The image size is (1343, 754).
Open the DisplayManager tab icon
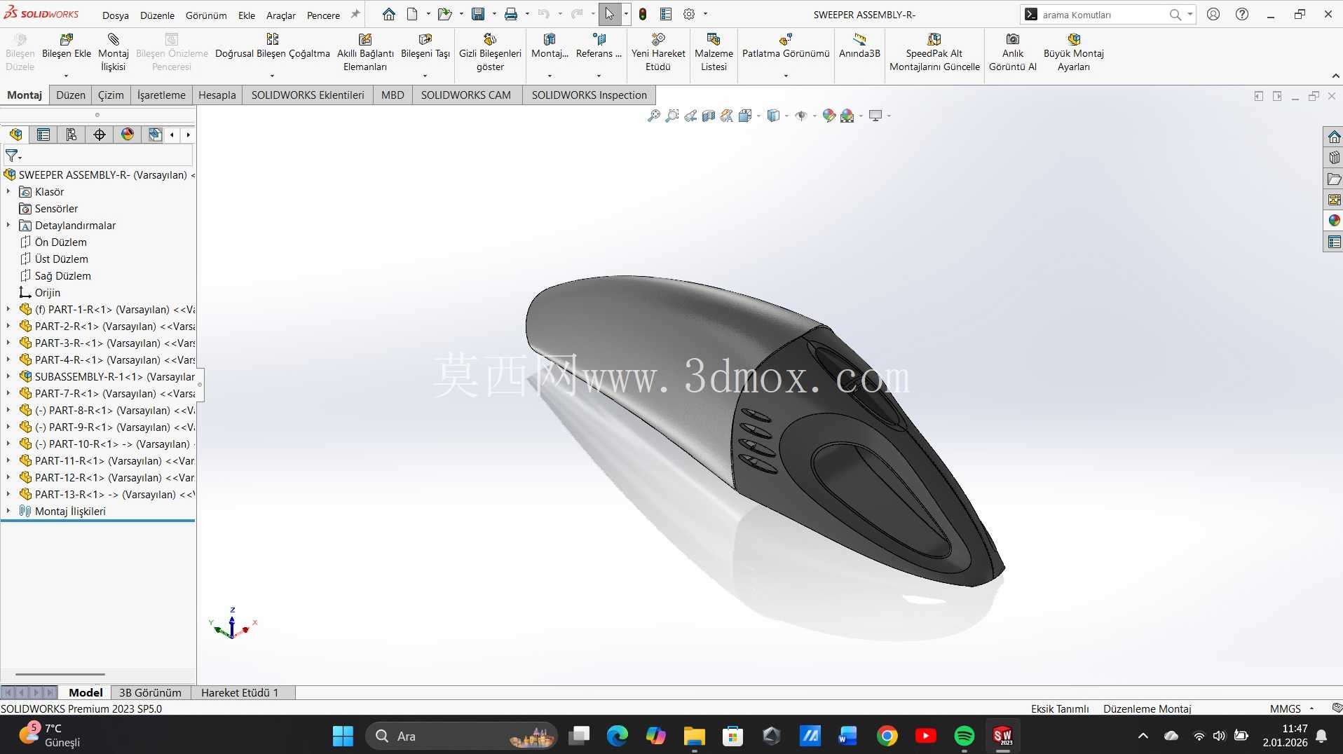point(128,135)
